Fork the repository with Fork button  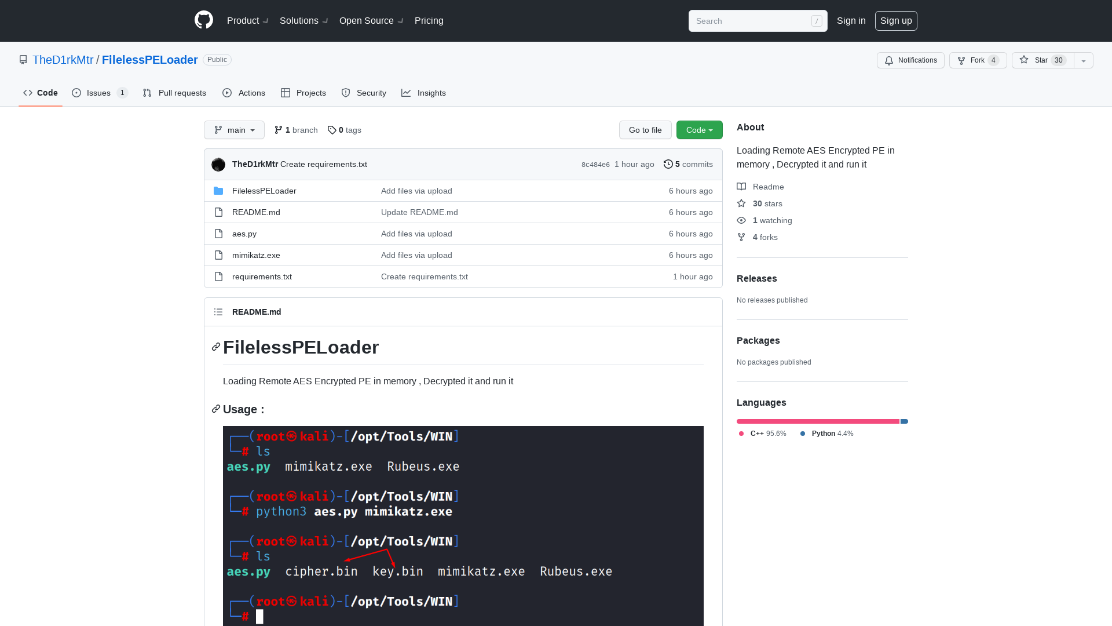click(978, 60)
